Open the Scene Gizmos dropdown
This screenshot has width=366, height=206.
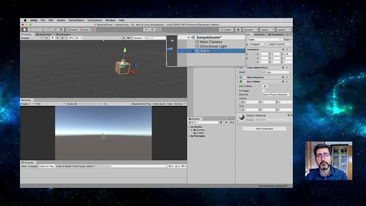click(x=139, y=38)
